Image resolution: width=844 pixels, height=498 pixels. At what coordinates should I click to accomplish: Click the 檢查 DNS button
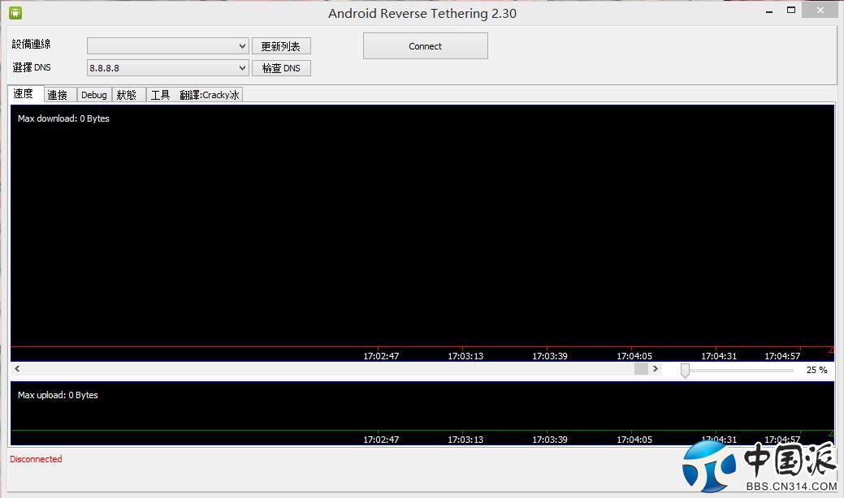coord(281,68)
